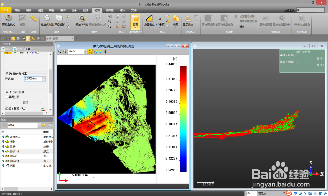Click the ribbon zoom-out magnifier icon
Screen dimensions: 328x196
[110, 26]
